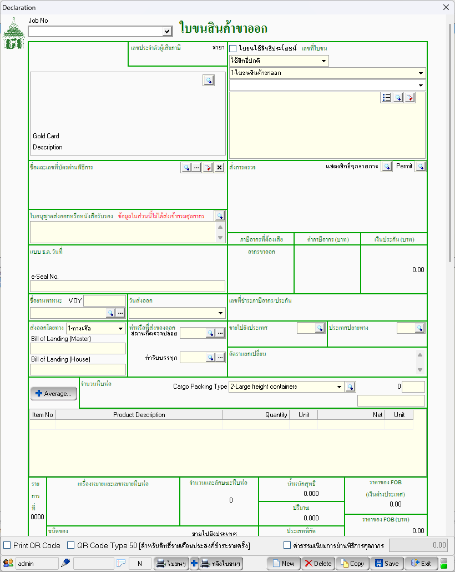Click the search icon next to Permit
This screenshot has height=572, width=455.
(x=420, y=167)
